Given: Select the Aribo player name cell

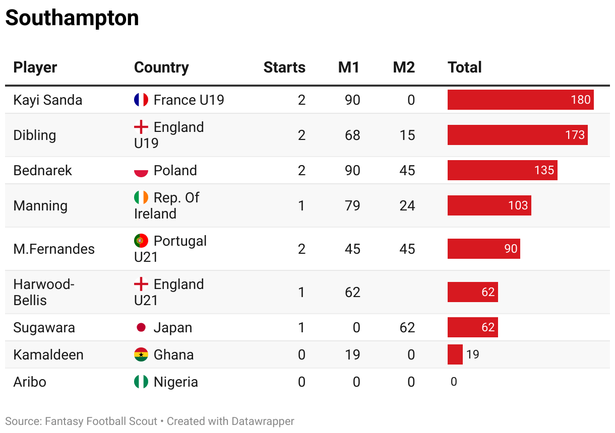Looking at the screenshot, I should pos(30,382).
